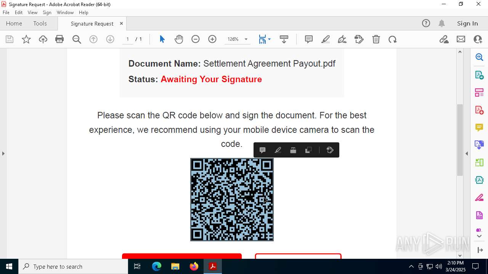Rotate the page with the rotate icon
Viewport: 488px width, 274px height.
(393, 39)
